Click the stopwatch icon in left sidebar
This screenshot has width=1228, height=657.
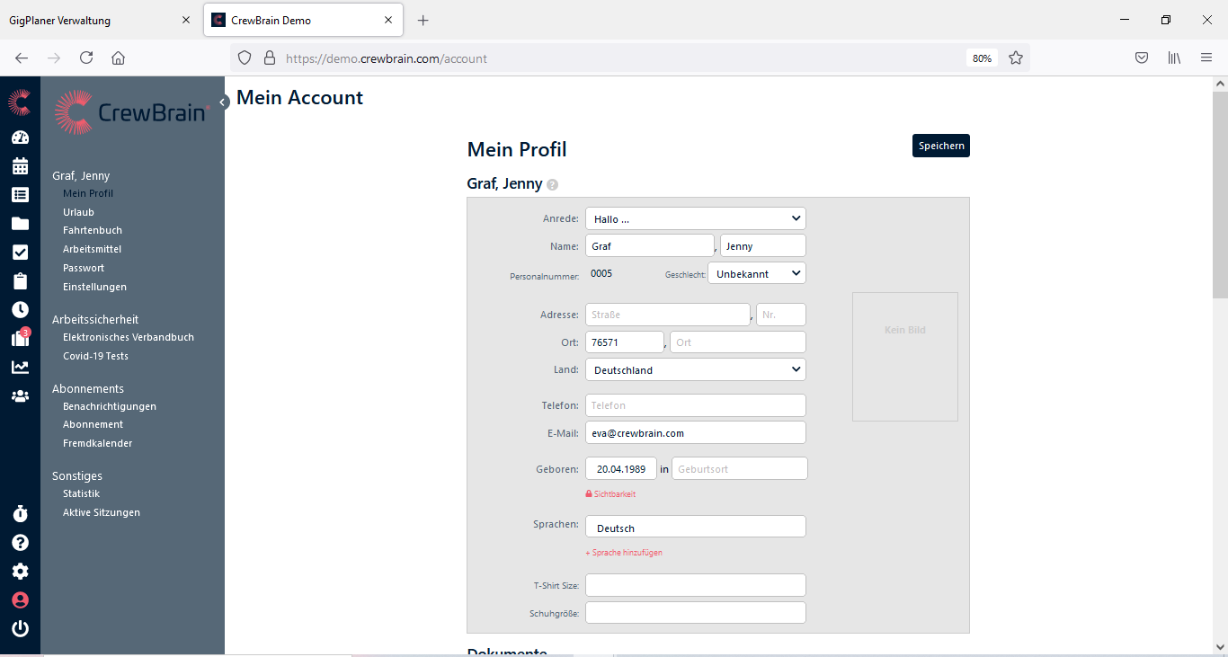tap(20, 514)
